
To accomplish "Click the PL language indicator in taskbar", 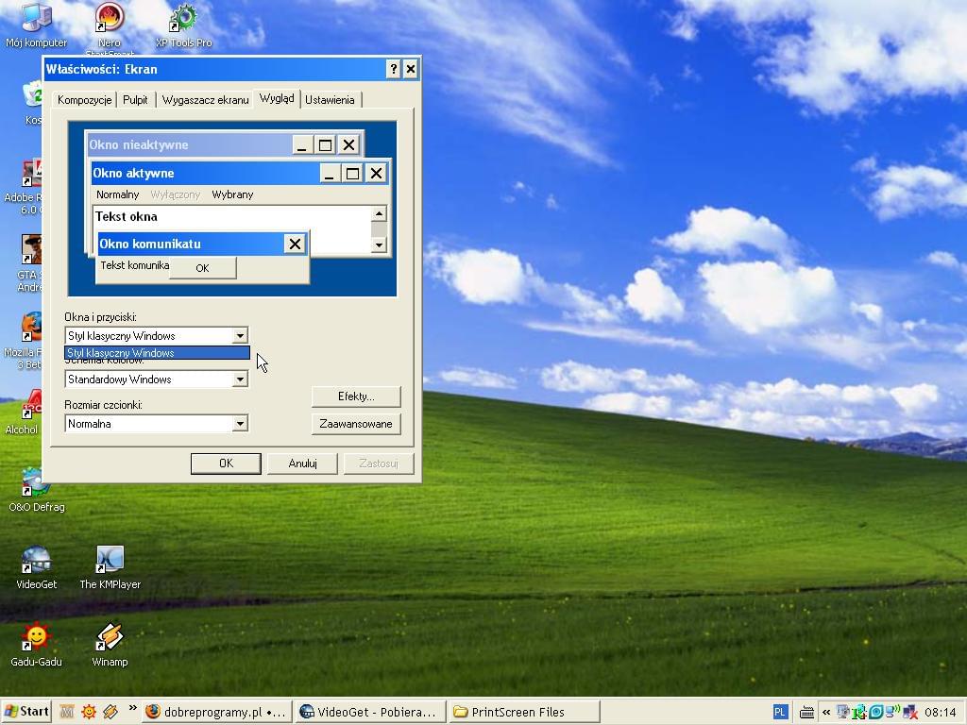I will (779, 712).
